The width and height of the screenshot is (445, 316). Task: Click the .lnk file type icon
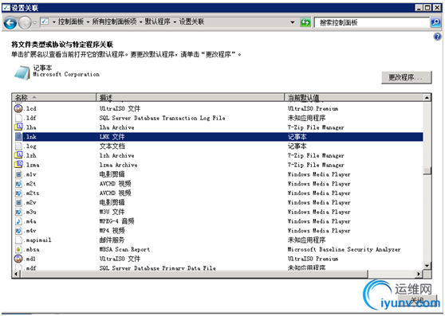[18, 136]
